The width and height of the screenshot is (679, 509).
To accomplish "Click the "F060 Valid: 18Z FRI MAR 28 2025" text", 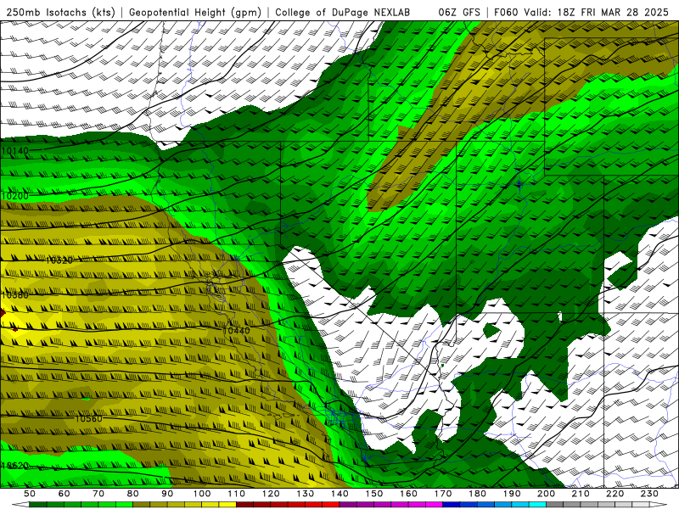I will 581,13.
